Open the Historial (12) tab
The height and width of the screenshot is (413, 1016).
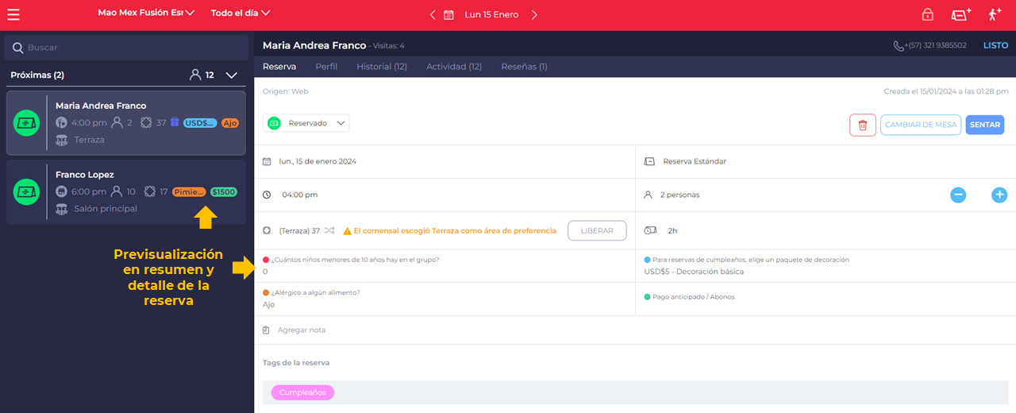(382, 67)
